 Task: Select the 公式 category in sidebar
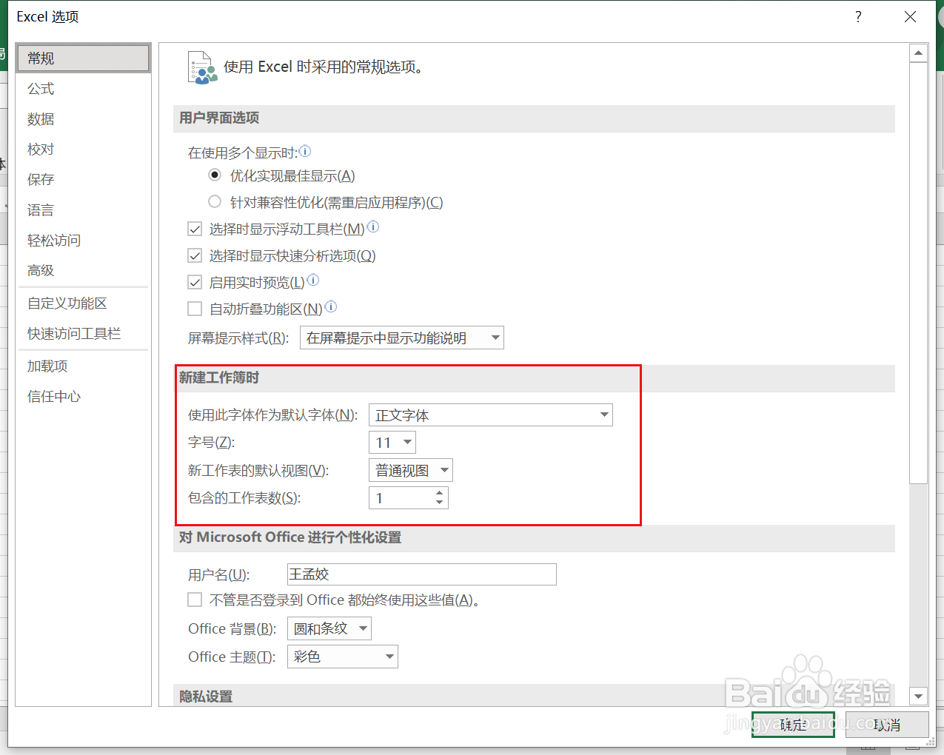40,88
